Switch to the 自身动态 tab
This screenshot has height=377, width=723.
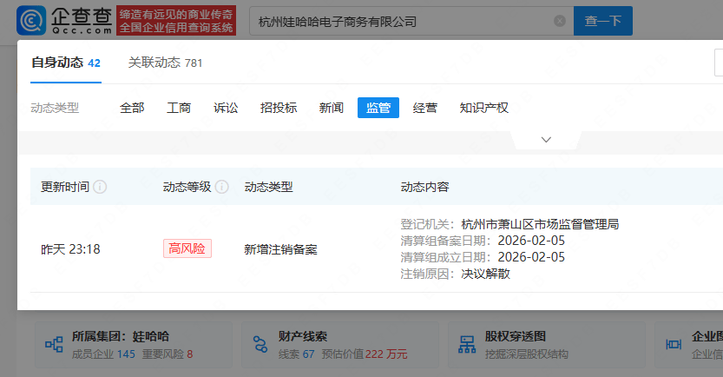65,63
